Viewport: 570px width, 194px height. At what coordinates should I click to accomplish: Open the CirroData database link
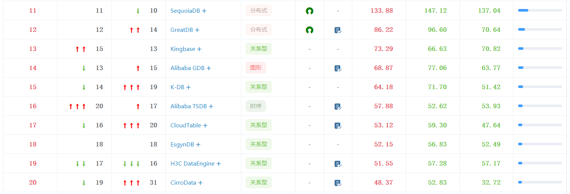coord(183,183)
